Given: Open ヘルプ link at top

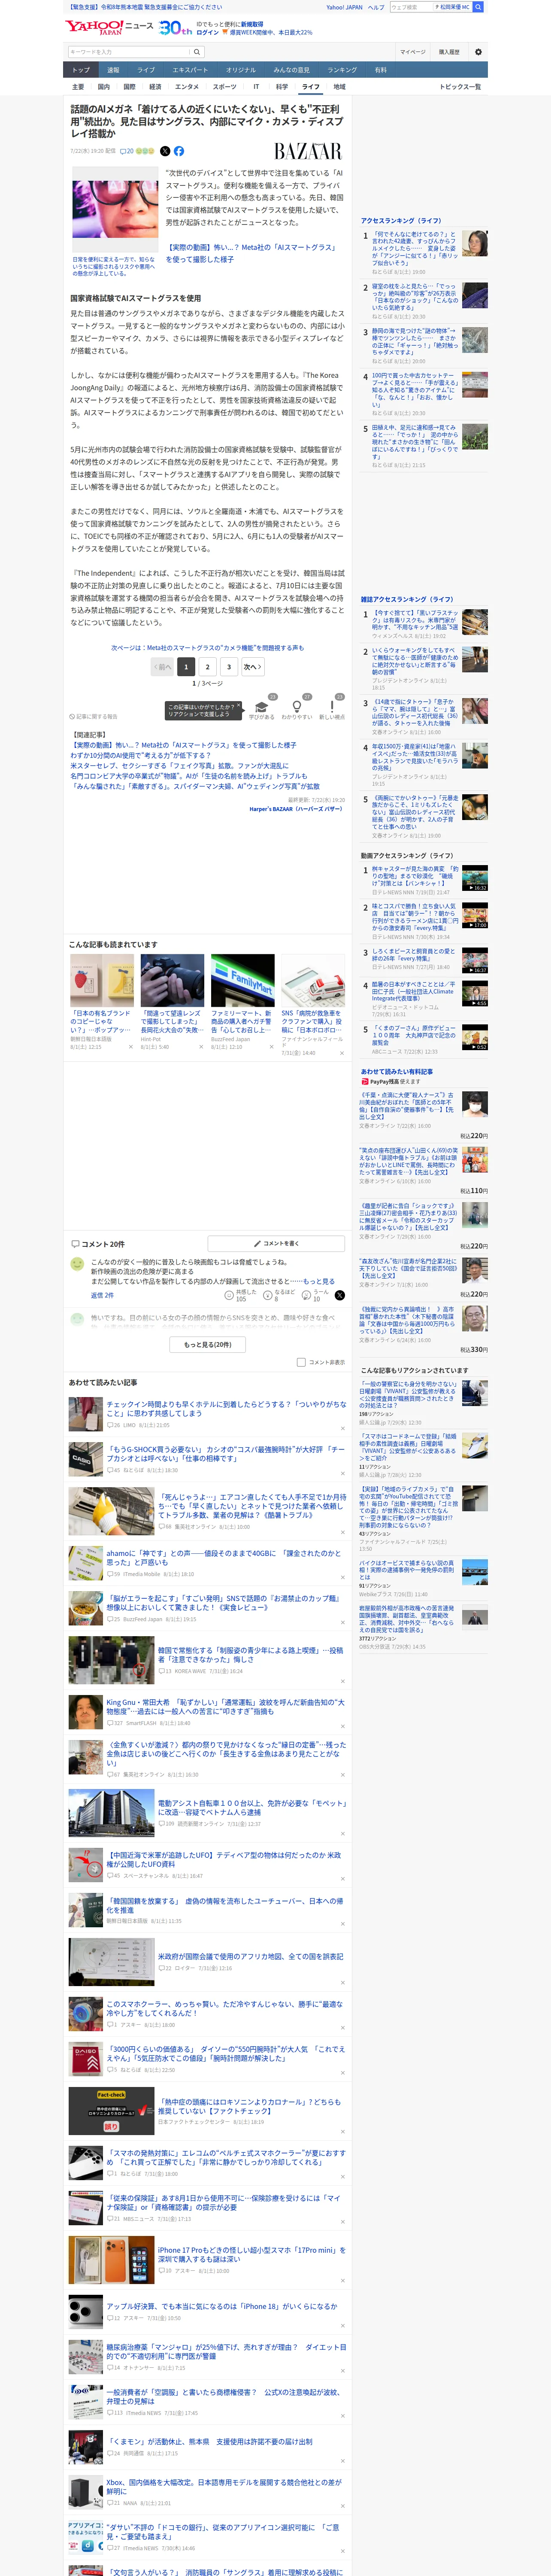Looking at the screenshot, I should (x=376, y=7).
